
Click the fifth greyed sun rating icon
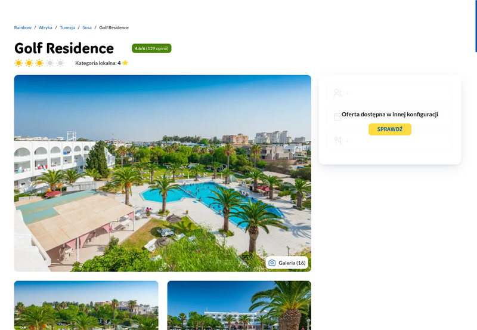(x=61, y=63)
